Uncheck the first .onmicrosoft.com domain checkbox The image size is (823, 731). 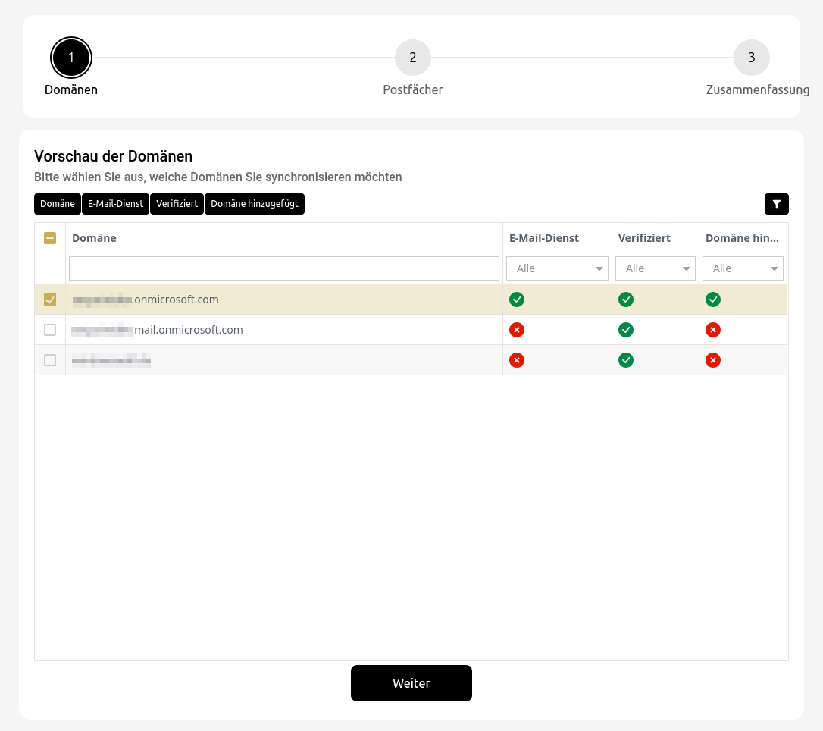(x=50, y=300)
